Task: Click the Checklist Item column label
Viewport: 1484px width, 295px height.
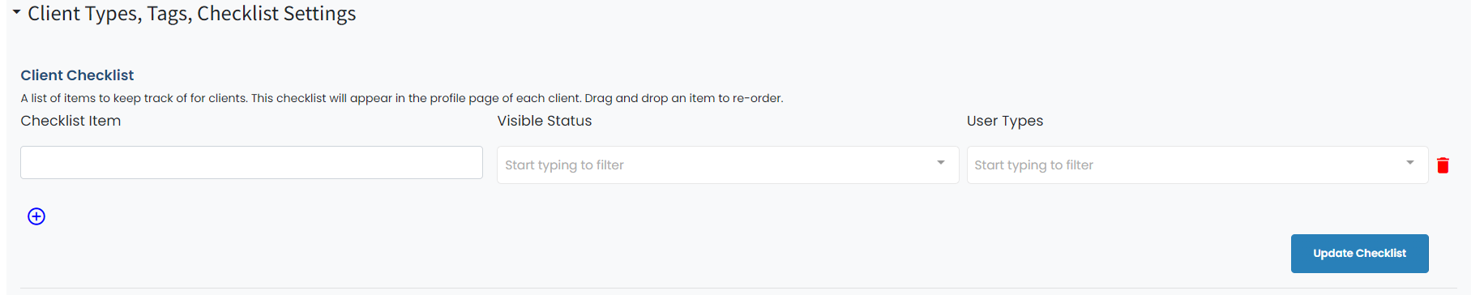Action: tap(71, 121)
